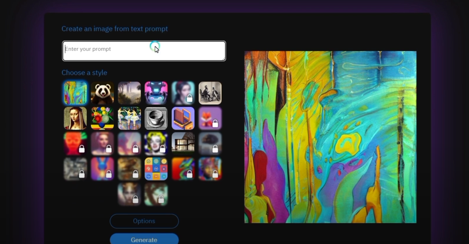Pick the Mona Lisa style thumbnail
This screenshot has width=469, height=244.
coord(75,118)
